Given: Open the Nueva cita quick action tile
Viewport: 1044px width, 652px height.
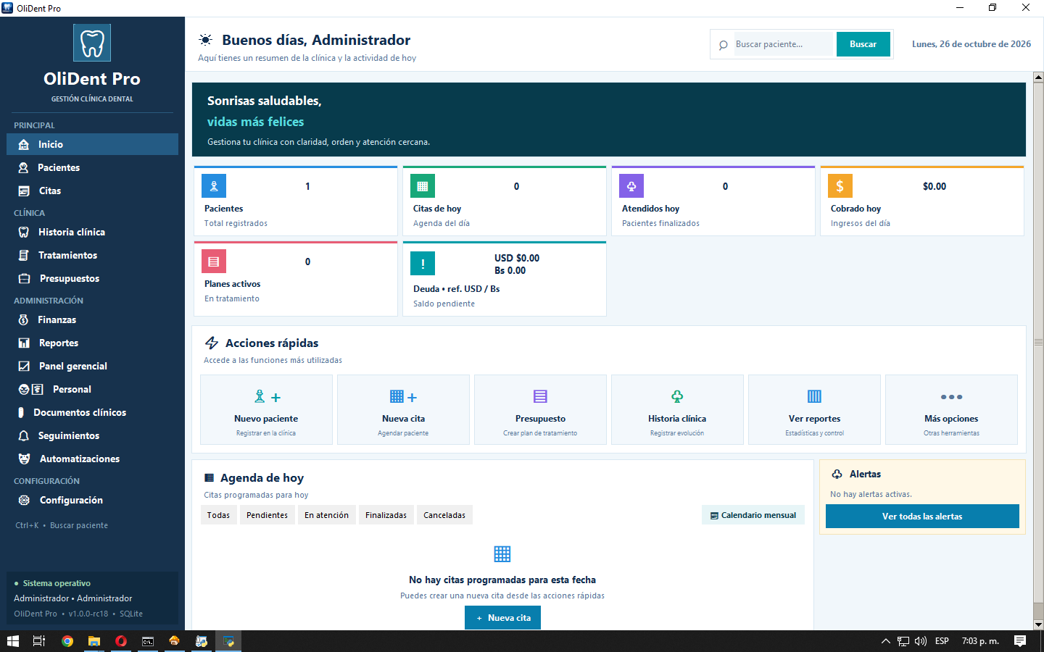Looking at the screenshot, I should [403, 409].
